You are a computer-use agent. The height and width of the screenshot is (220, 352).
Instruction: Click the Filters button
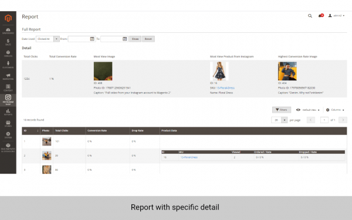click(282, 110)
